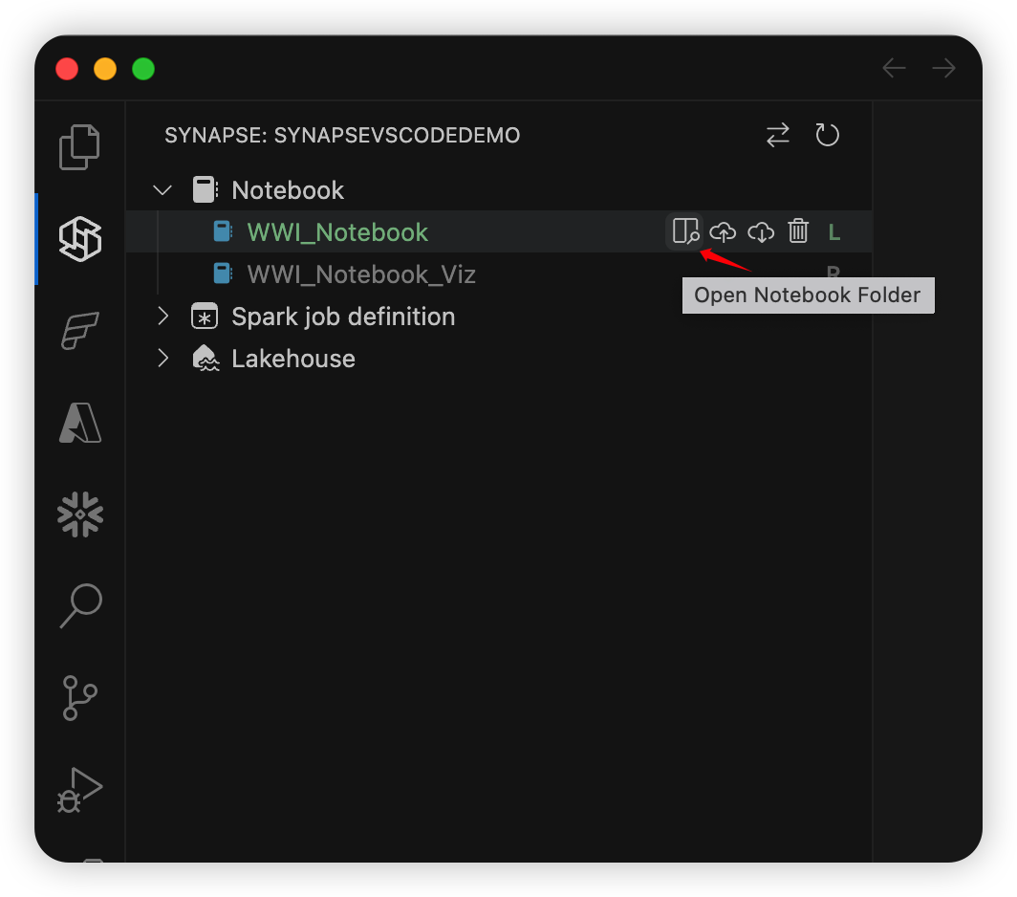Delete WWI_Notebook with trash icon
The width and height of the screenshot is (1017, 897).
pos(798,231)
